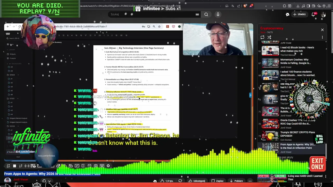Toggle the browser sidebar panel icon

(x=308, y=6)
